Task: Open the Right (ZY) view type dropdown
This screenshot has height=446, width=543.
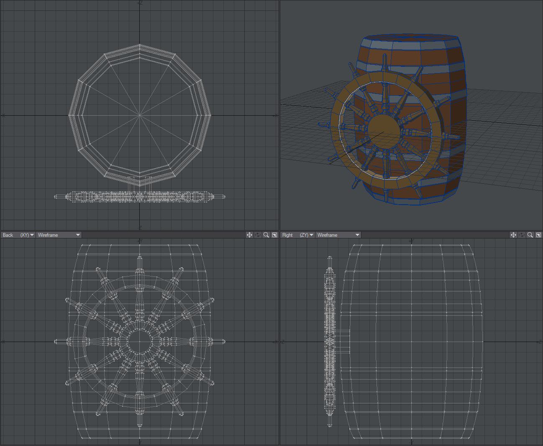Action: [297, 235]
